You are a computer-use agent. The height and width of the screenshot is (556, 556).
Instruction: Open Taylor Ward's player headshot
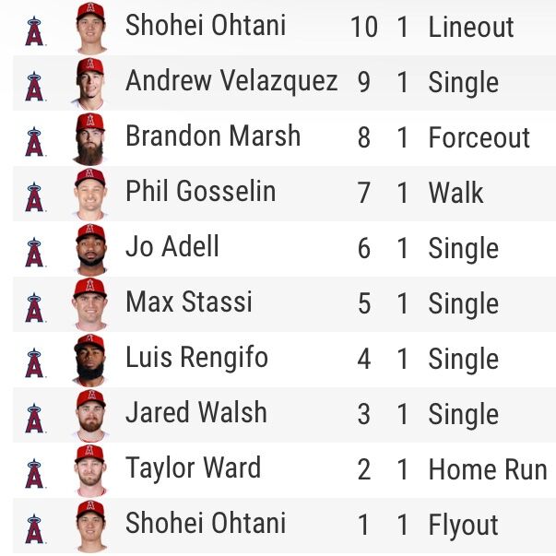click(x=90, y=470)
